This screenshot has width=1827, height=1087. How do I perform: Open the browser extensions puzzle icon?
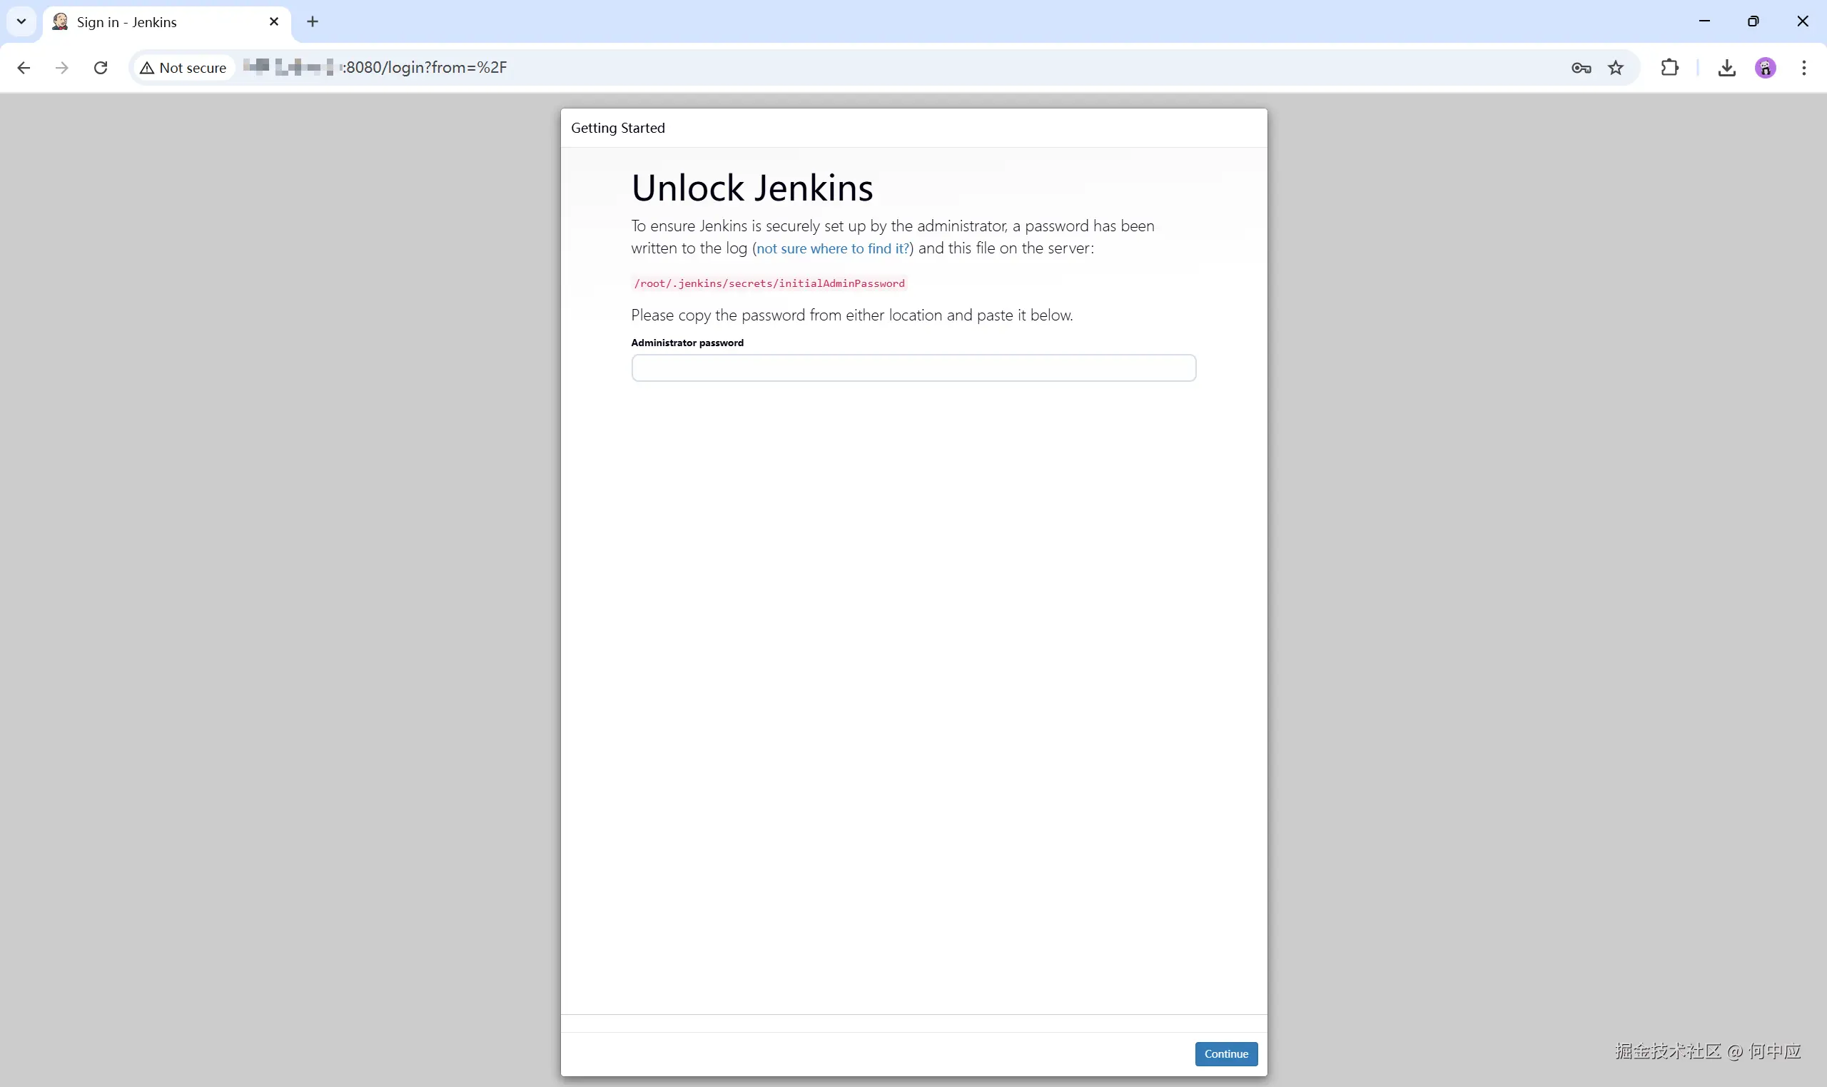point(1669,68)
